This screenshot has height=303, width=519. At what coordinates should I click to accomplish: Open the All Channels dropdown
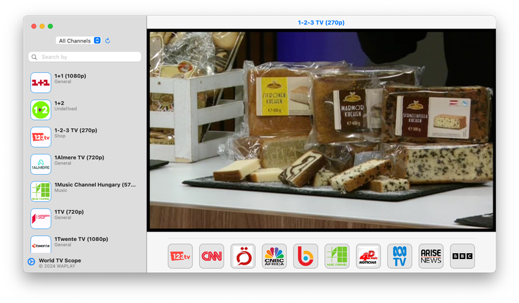point(78,40)
